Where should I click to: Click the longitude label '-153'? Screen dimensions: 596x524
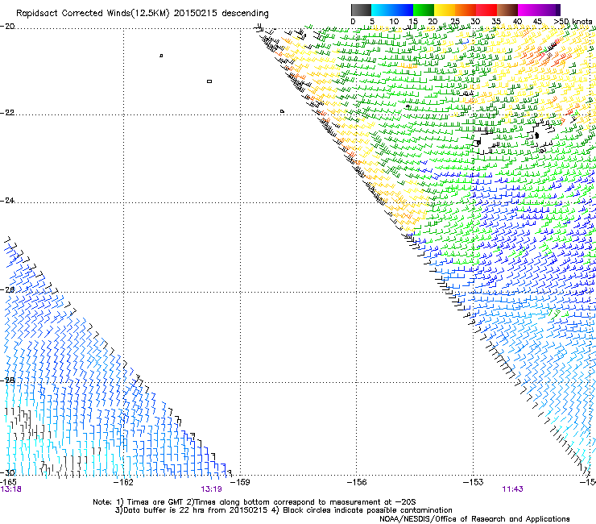(474, 482)
